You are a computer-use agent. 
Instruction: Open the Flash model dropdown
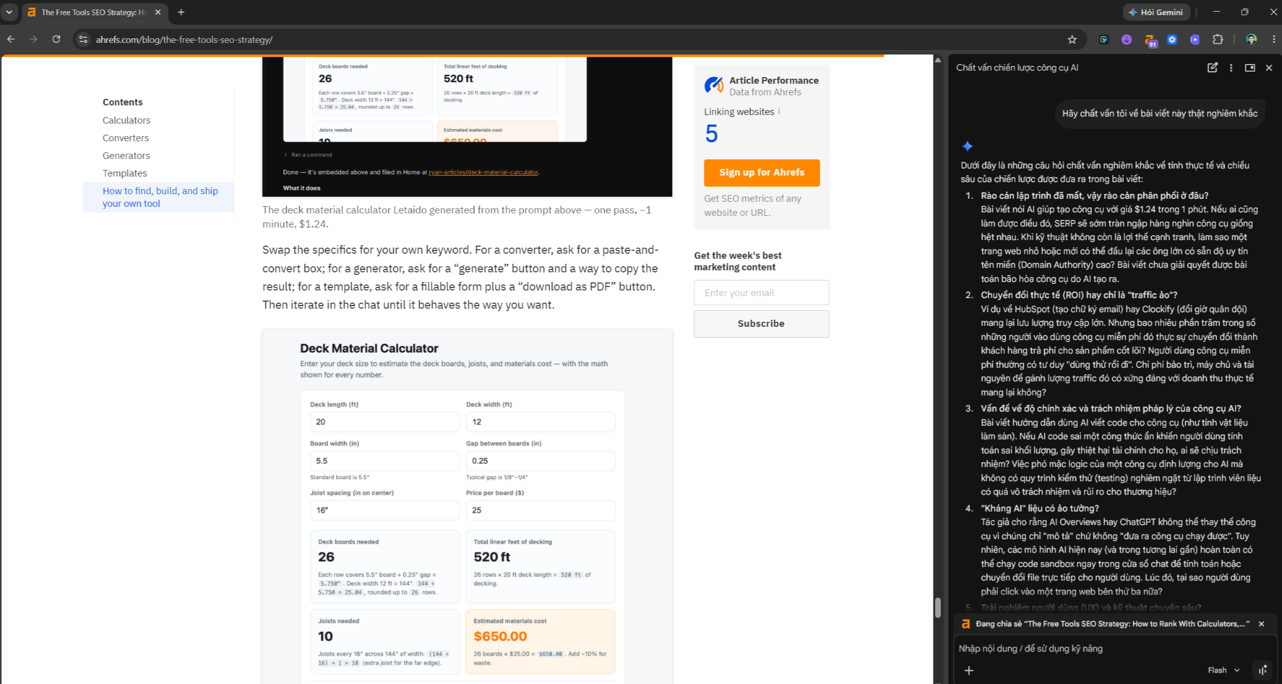(1223, 670)
